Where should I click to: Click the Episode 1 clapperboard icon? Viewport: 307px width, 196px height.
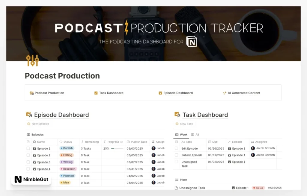tap(35, 148)
